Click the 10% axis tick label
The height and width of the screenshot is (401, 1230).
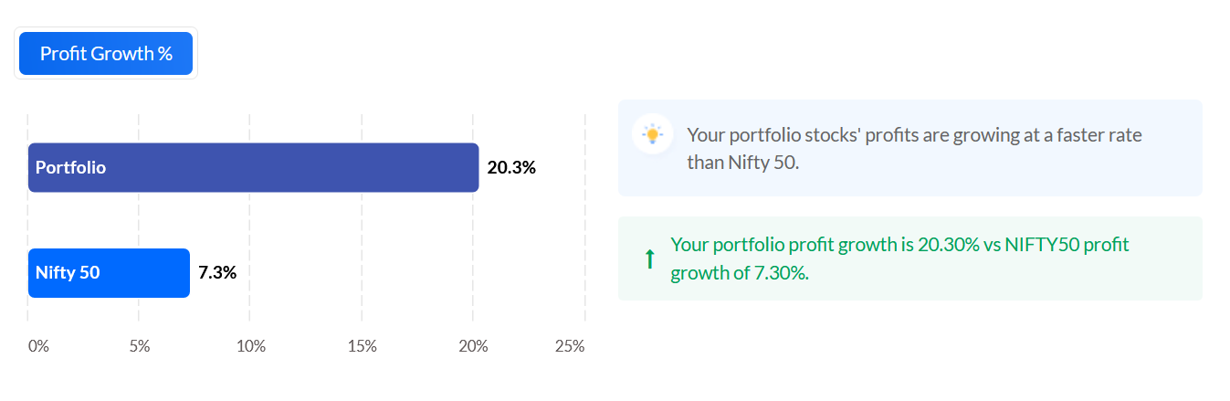click(x=250, y=347)
